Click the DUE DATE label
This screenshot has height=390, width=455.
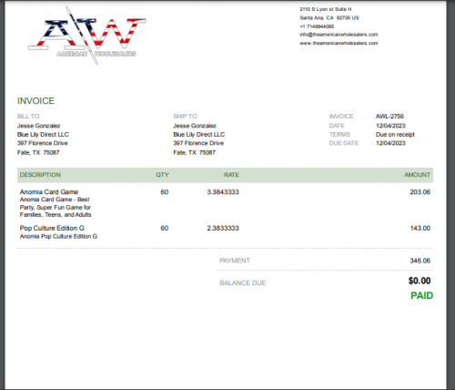[x=344, y=143]
